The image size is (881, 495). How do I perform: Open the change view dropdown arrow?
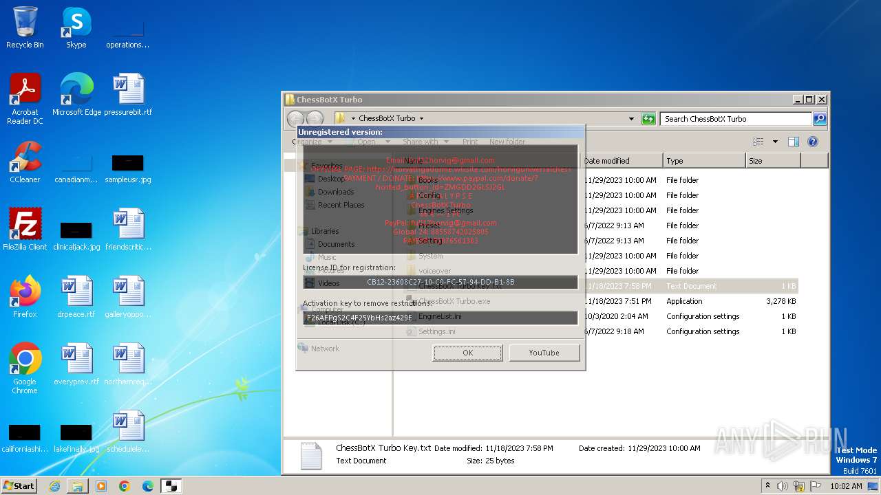(775, 142)
